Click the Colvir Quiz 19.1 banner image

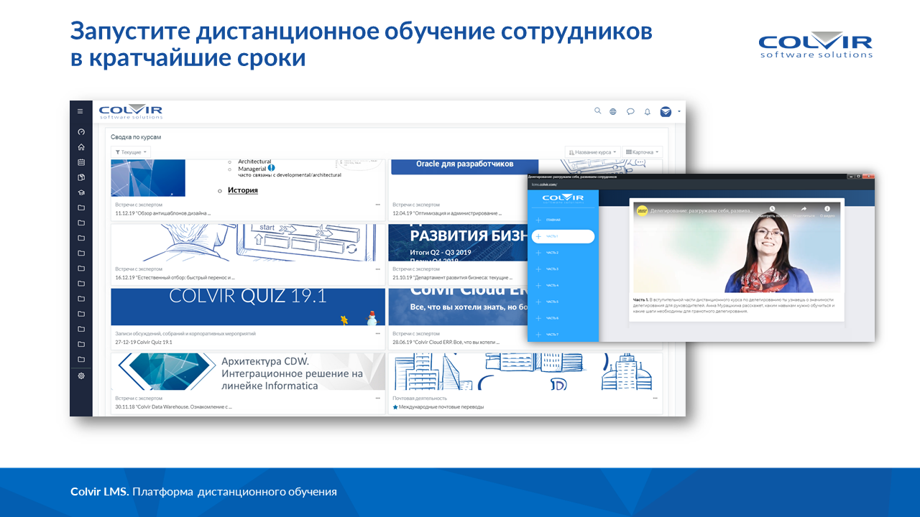(248, 307)
